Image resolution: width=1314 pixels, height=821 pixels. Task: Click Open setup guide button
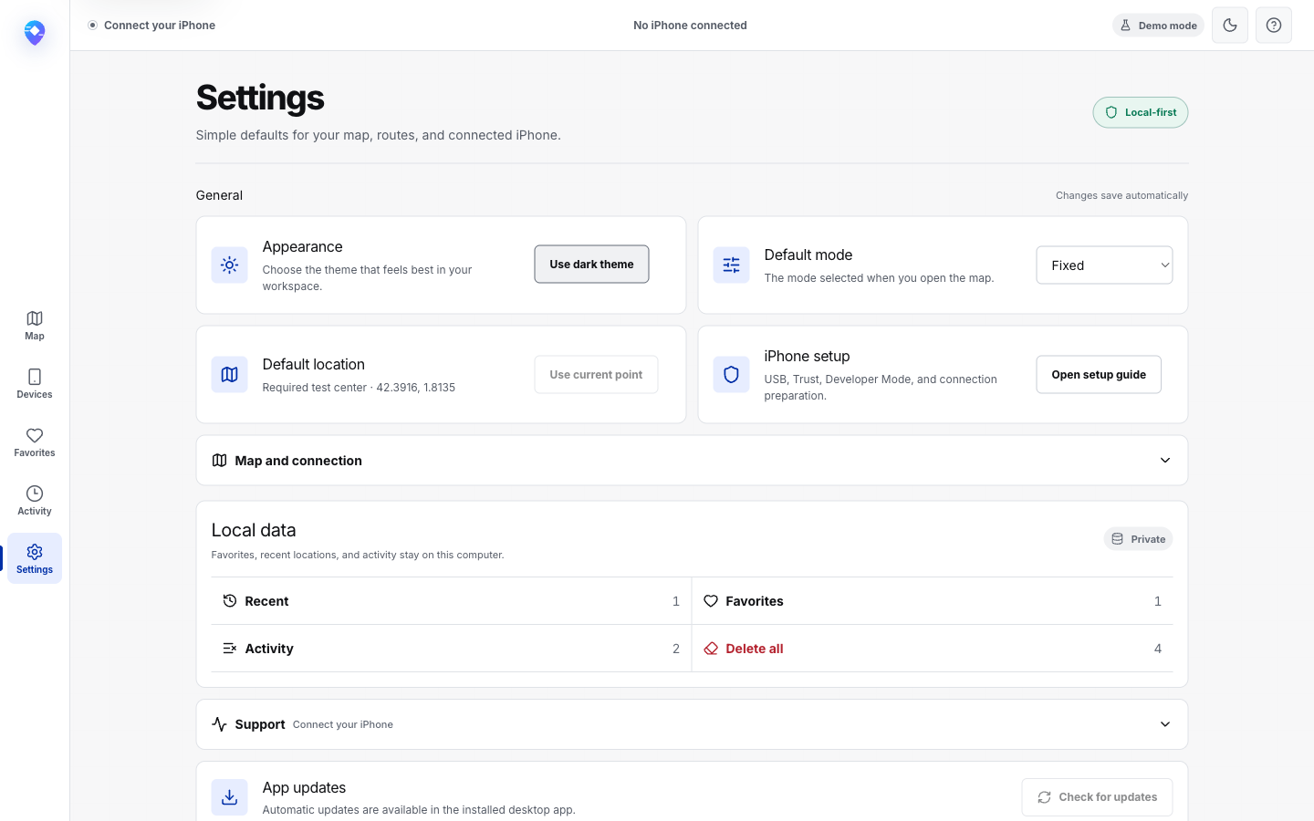tap(1099, 375)
